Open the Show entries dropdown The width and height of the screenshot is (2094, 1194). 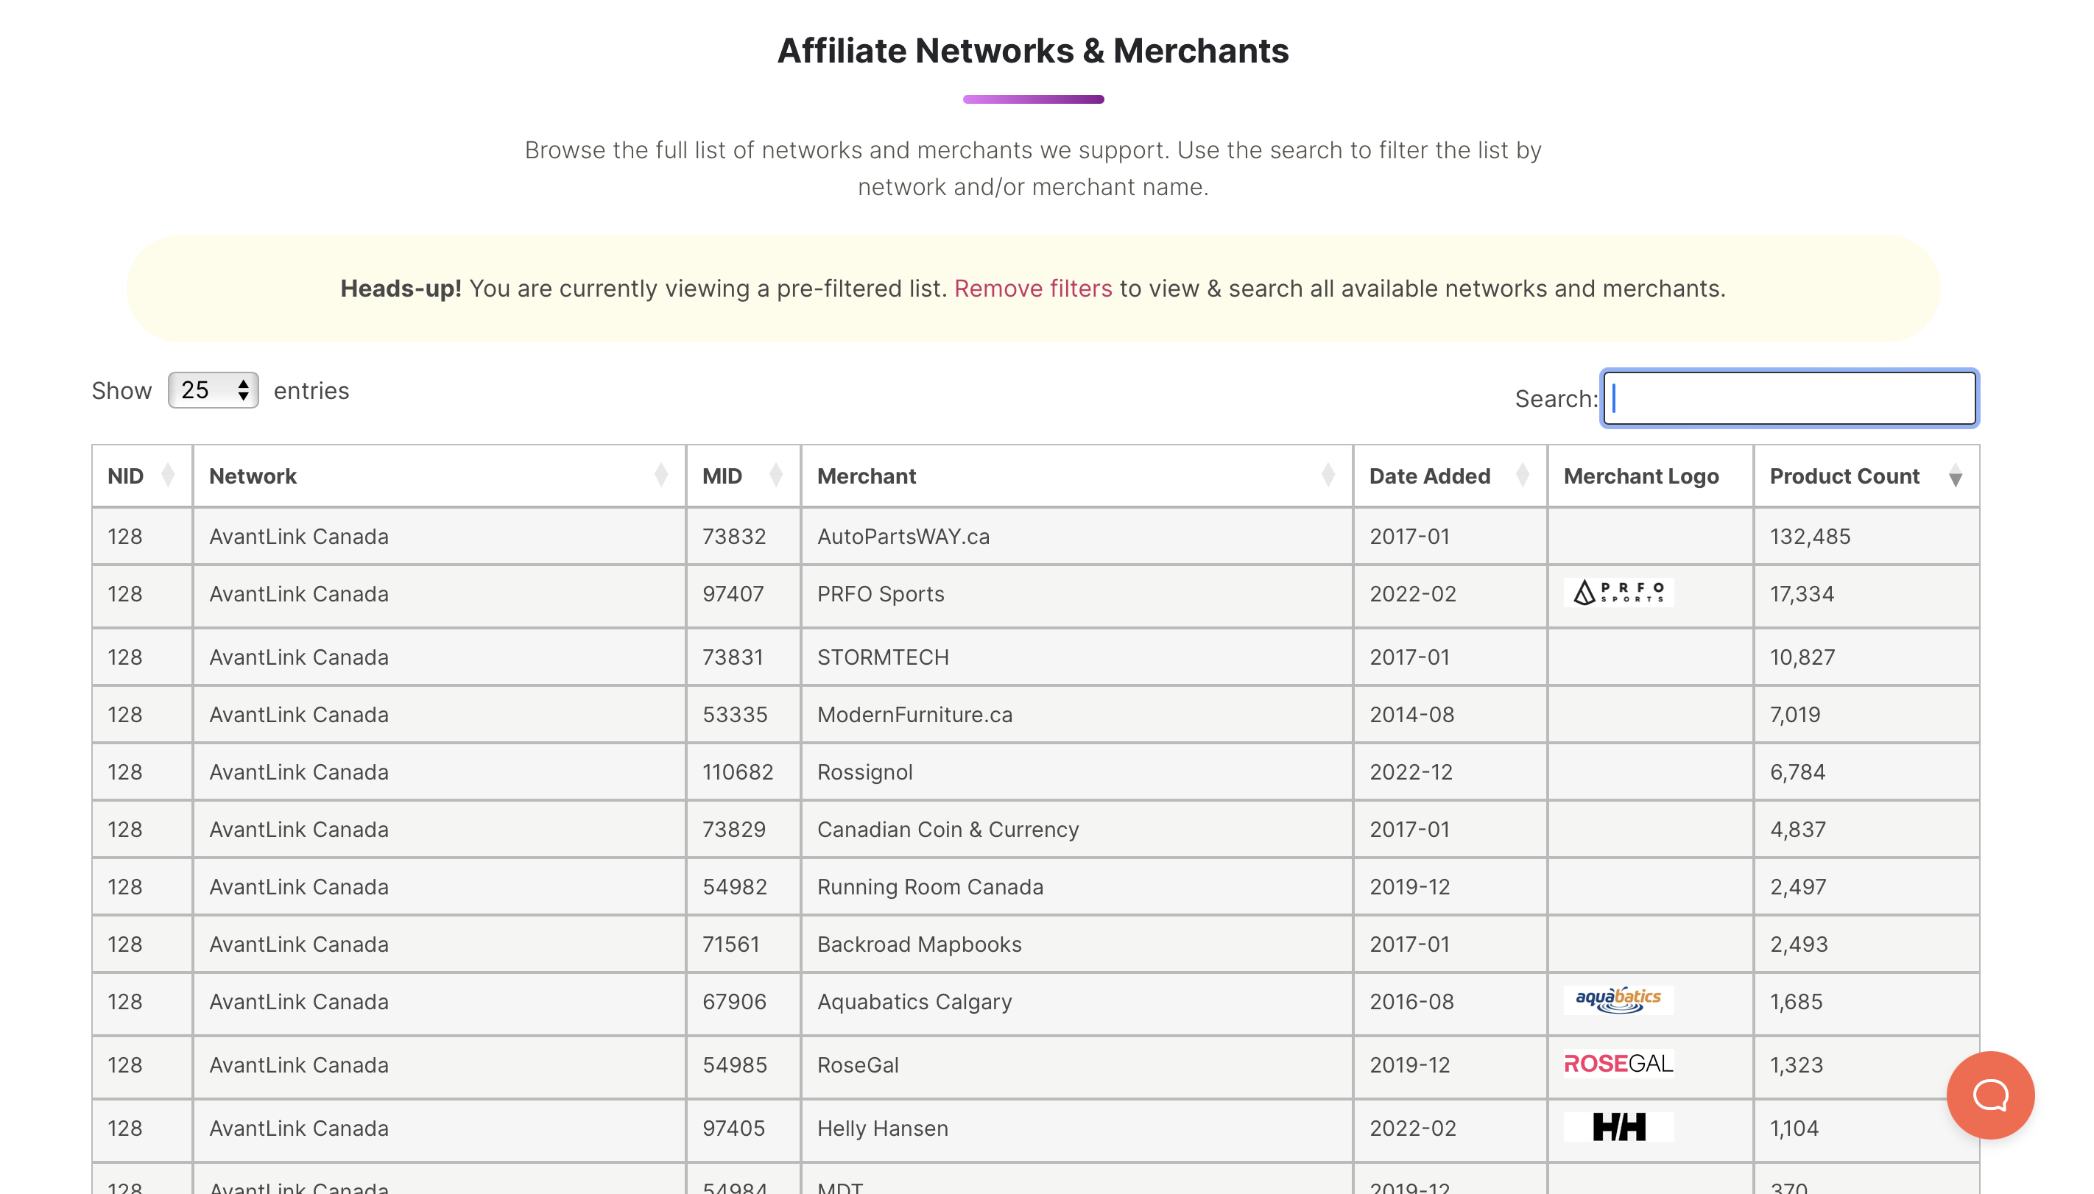pyautogui.click(x=214, y=389)
